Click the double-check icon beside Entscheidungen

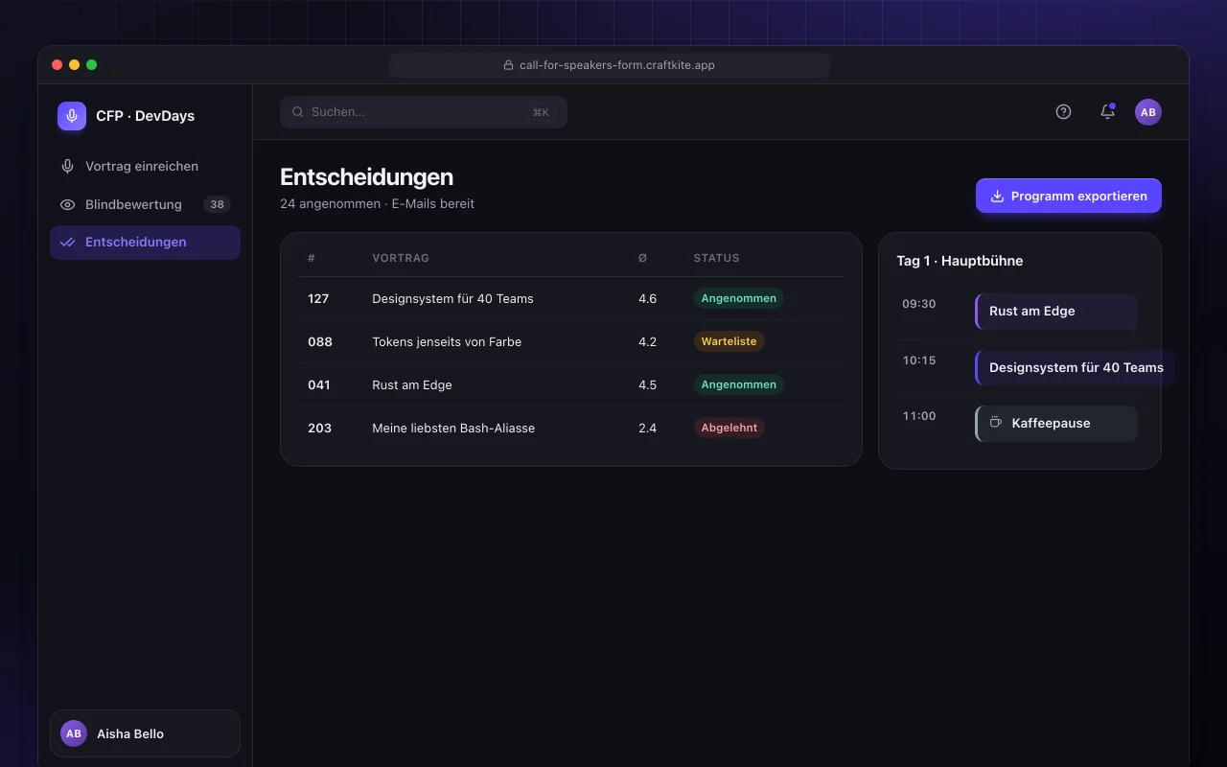(x=67, y=243)
